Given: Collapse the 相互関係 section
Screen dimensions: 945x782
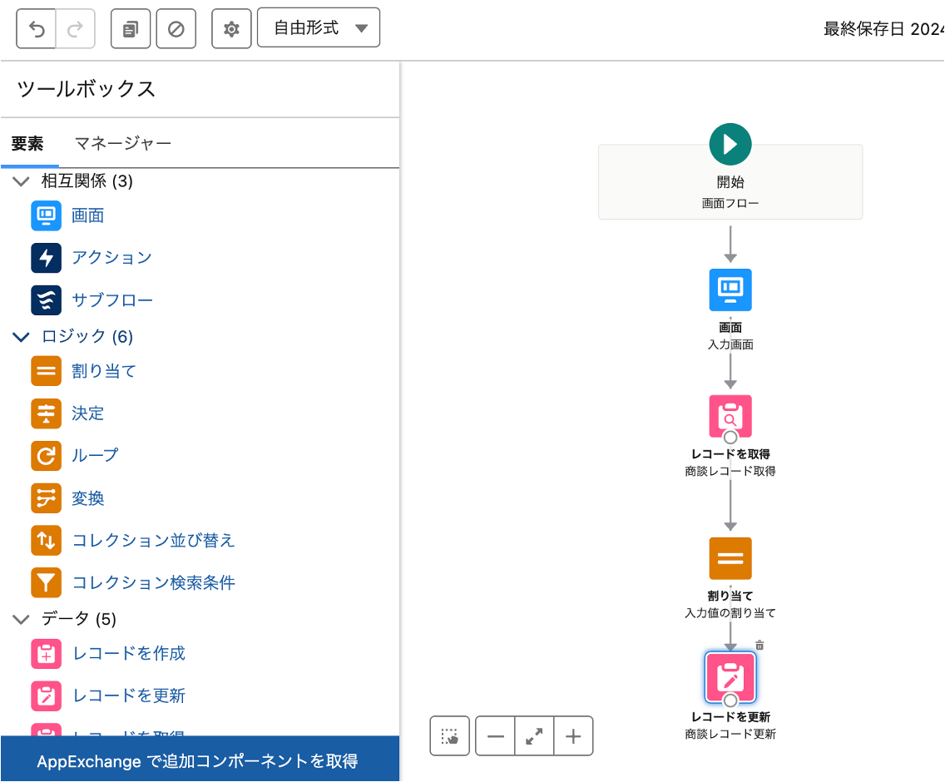Looking at the screenshot, I should coord(22,181).
